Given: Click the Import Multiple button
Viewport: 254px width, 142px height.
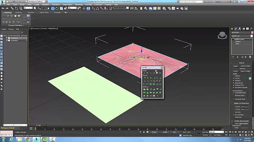Looking at the screenshot, I should tap(246, 71).
